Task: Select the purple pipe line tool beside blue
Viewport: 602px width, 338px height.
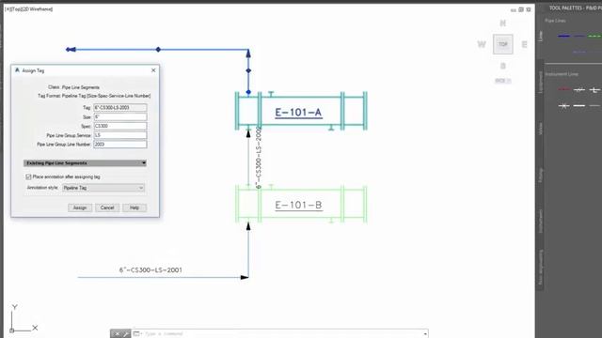Action: [579, 36]
